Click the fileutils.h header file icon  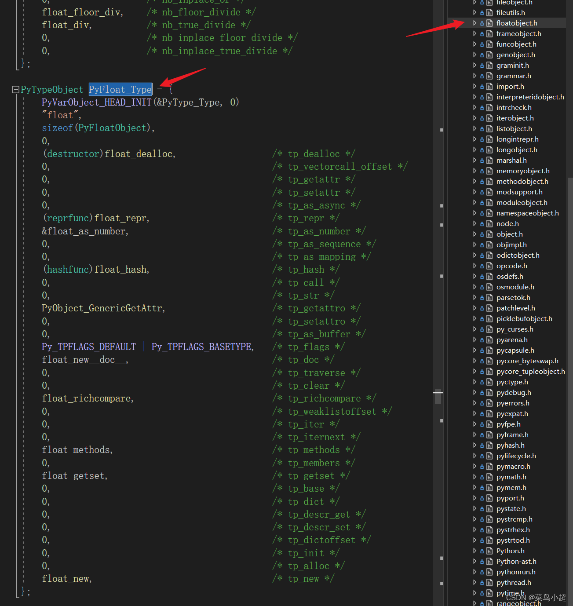(489, 12)
